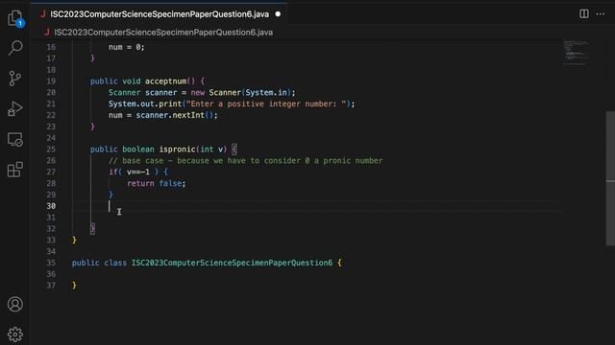Screen dimensions: 615x345
Task: Click the 'acceptnum' method name
Action: click(165, 80)
